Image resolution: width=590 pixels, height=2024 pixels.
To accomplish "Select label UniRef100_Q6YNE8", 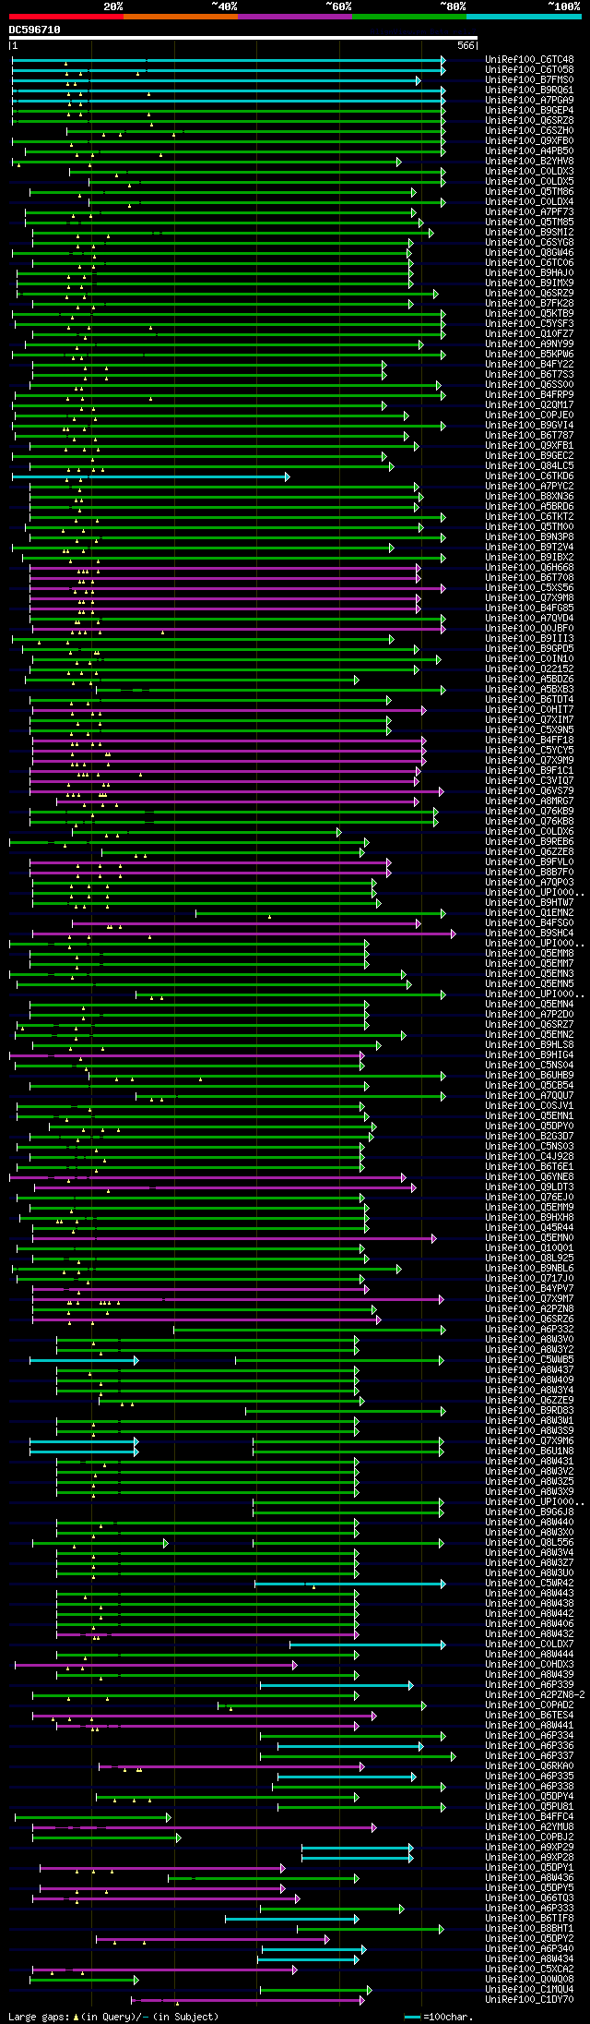I will tap(529, 1177).
